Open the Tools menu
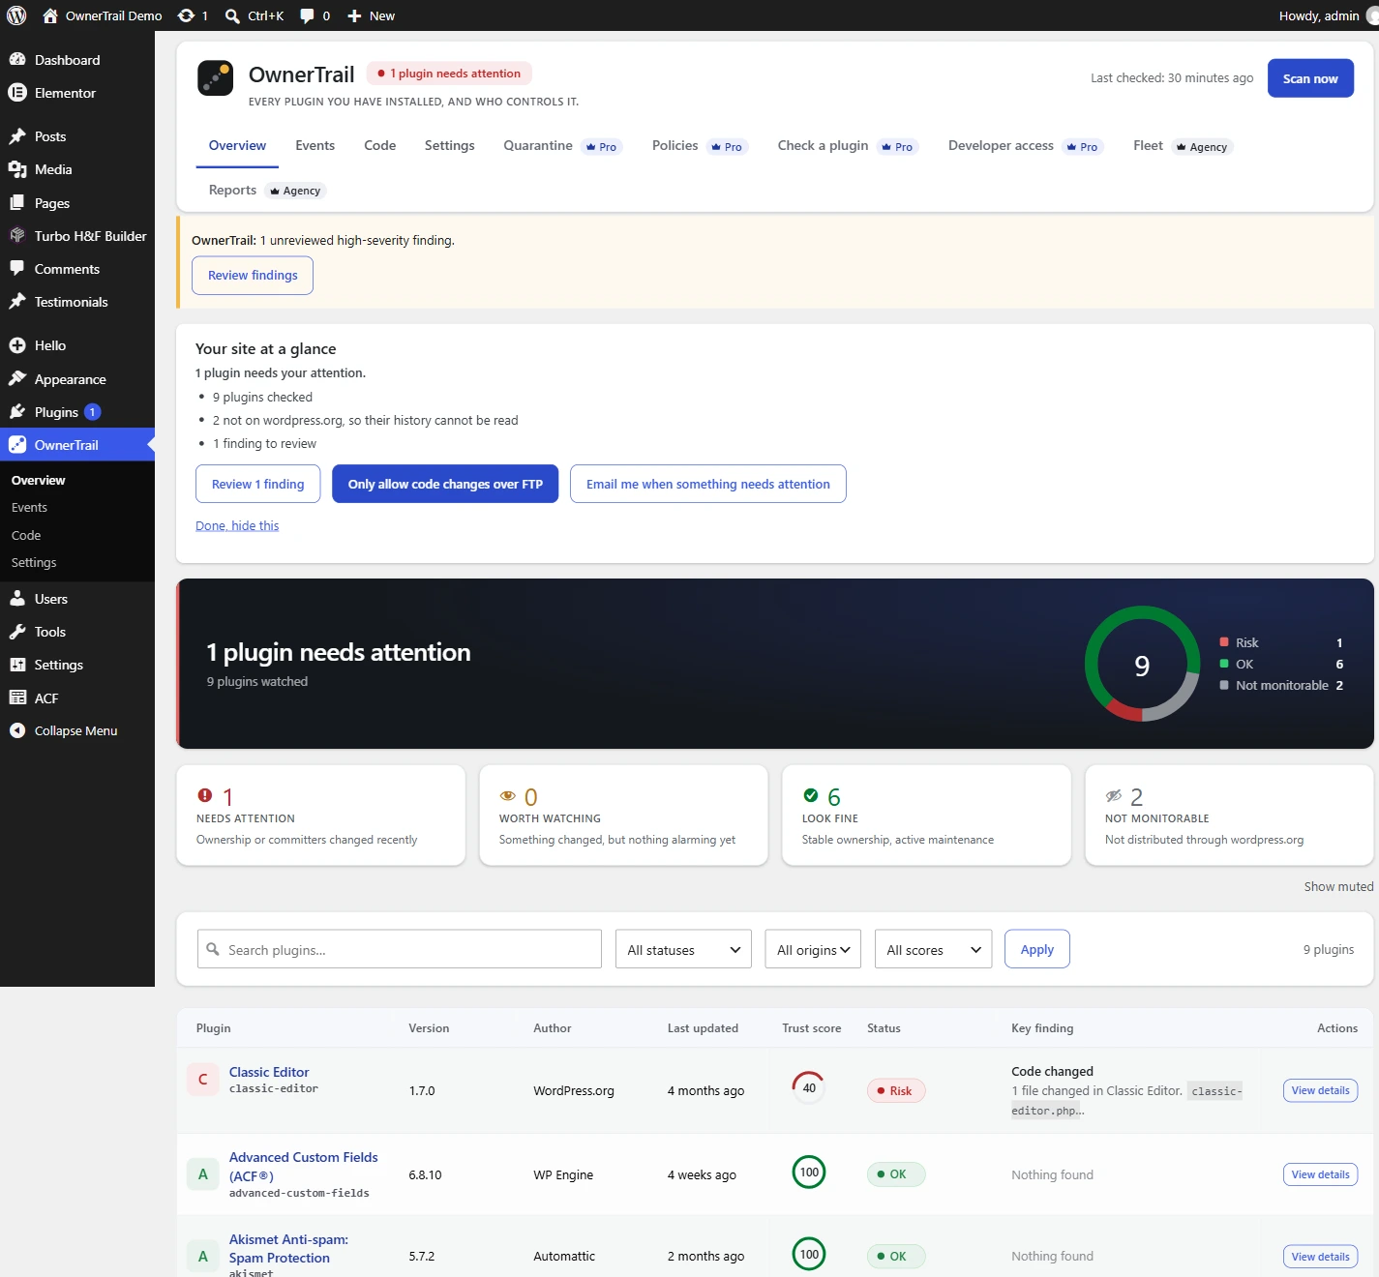The height and width of the screenshot is (1277, 1379). click(x=77, y=632)
